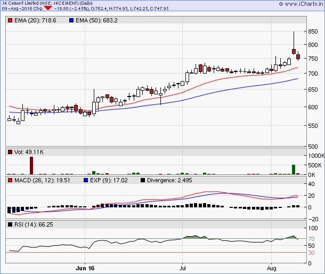
Task: Click the 1000K volume axis label
Action: 316,156
